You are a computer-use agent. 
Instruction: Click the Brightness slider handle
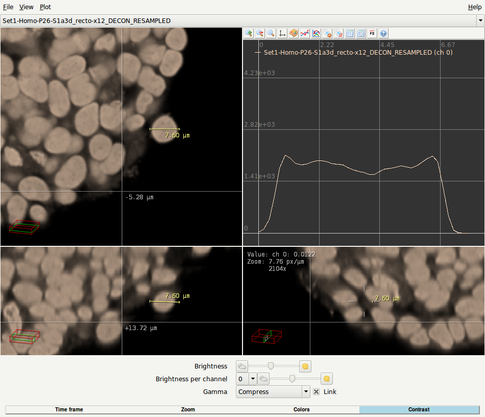coord(271,366)
